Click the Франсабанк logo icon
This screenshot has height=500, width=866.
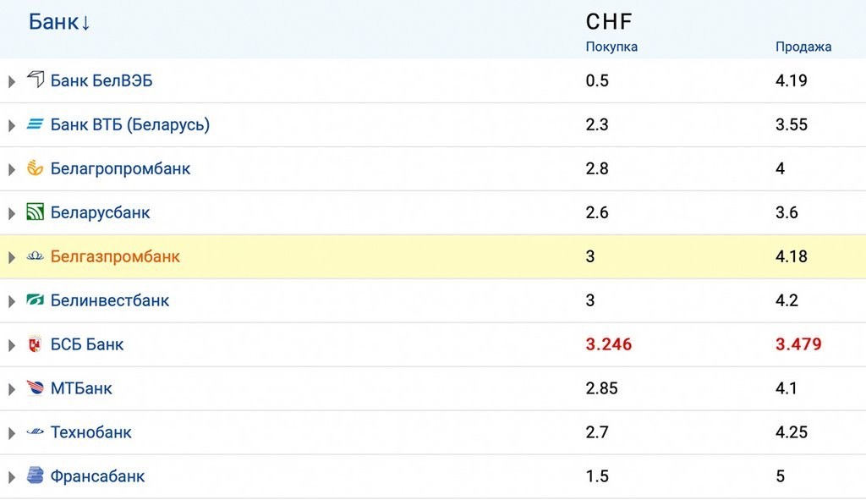click(x=35, y=476)
